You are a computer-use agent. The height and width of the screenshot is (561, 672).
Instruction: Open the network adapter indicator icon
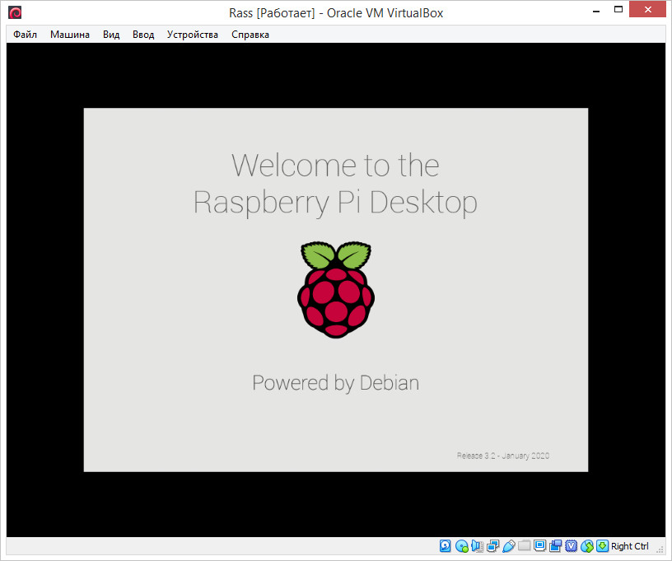(492, 545)
